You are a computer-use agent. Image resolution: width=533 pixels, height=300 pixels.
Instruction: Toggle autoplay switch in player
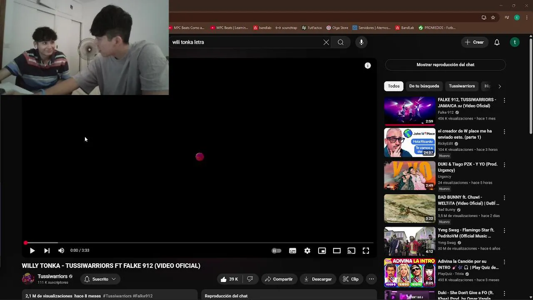[276, 250]
